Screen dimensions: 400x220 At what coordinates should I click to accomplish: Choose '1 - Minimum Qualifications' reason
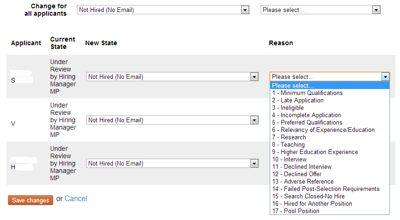coord(307,93)
